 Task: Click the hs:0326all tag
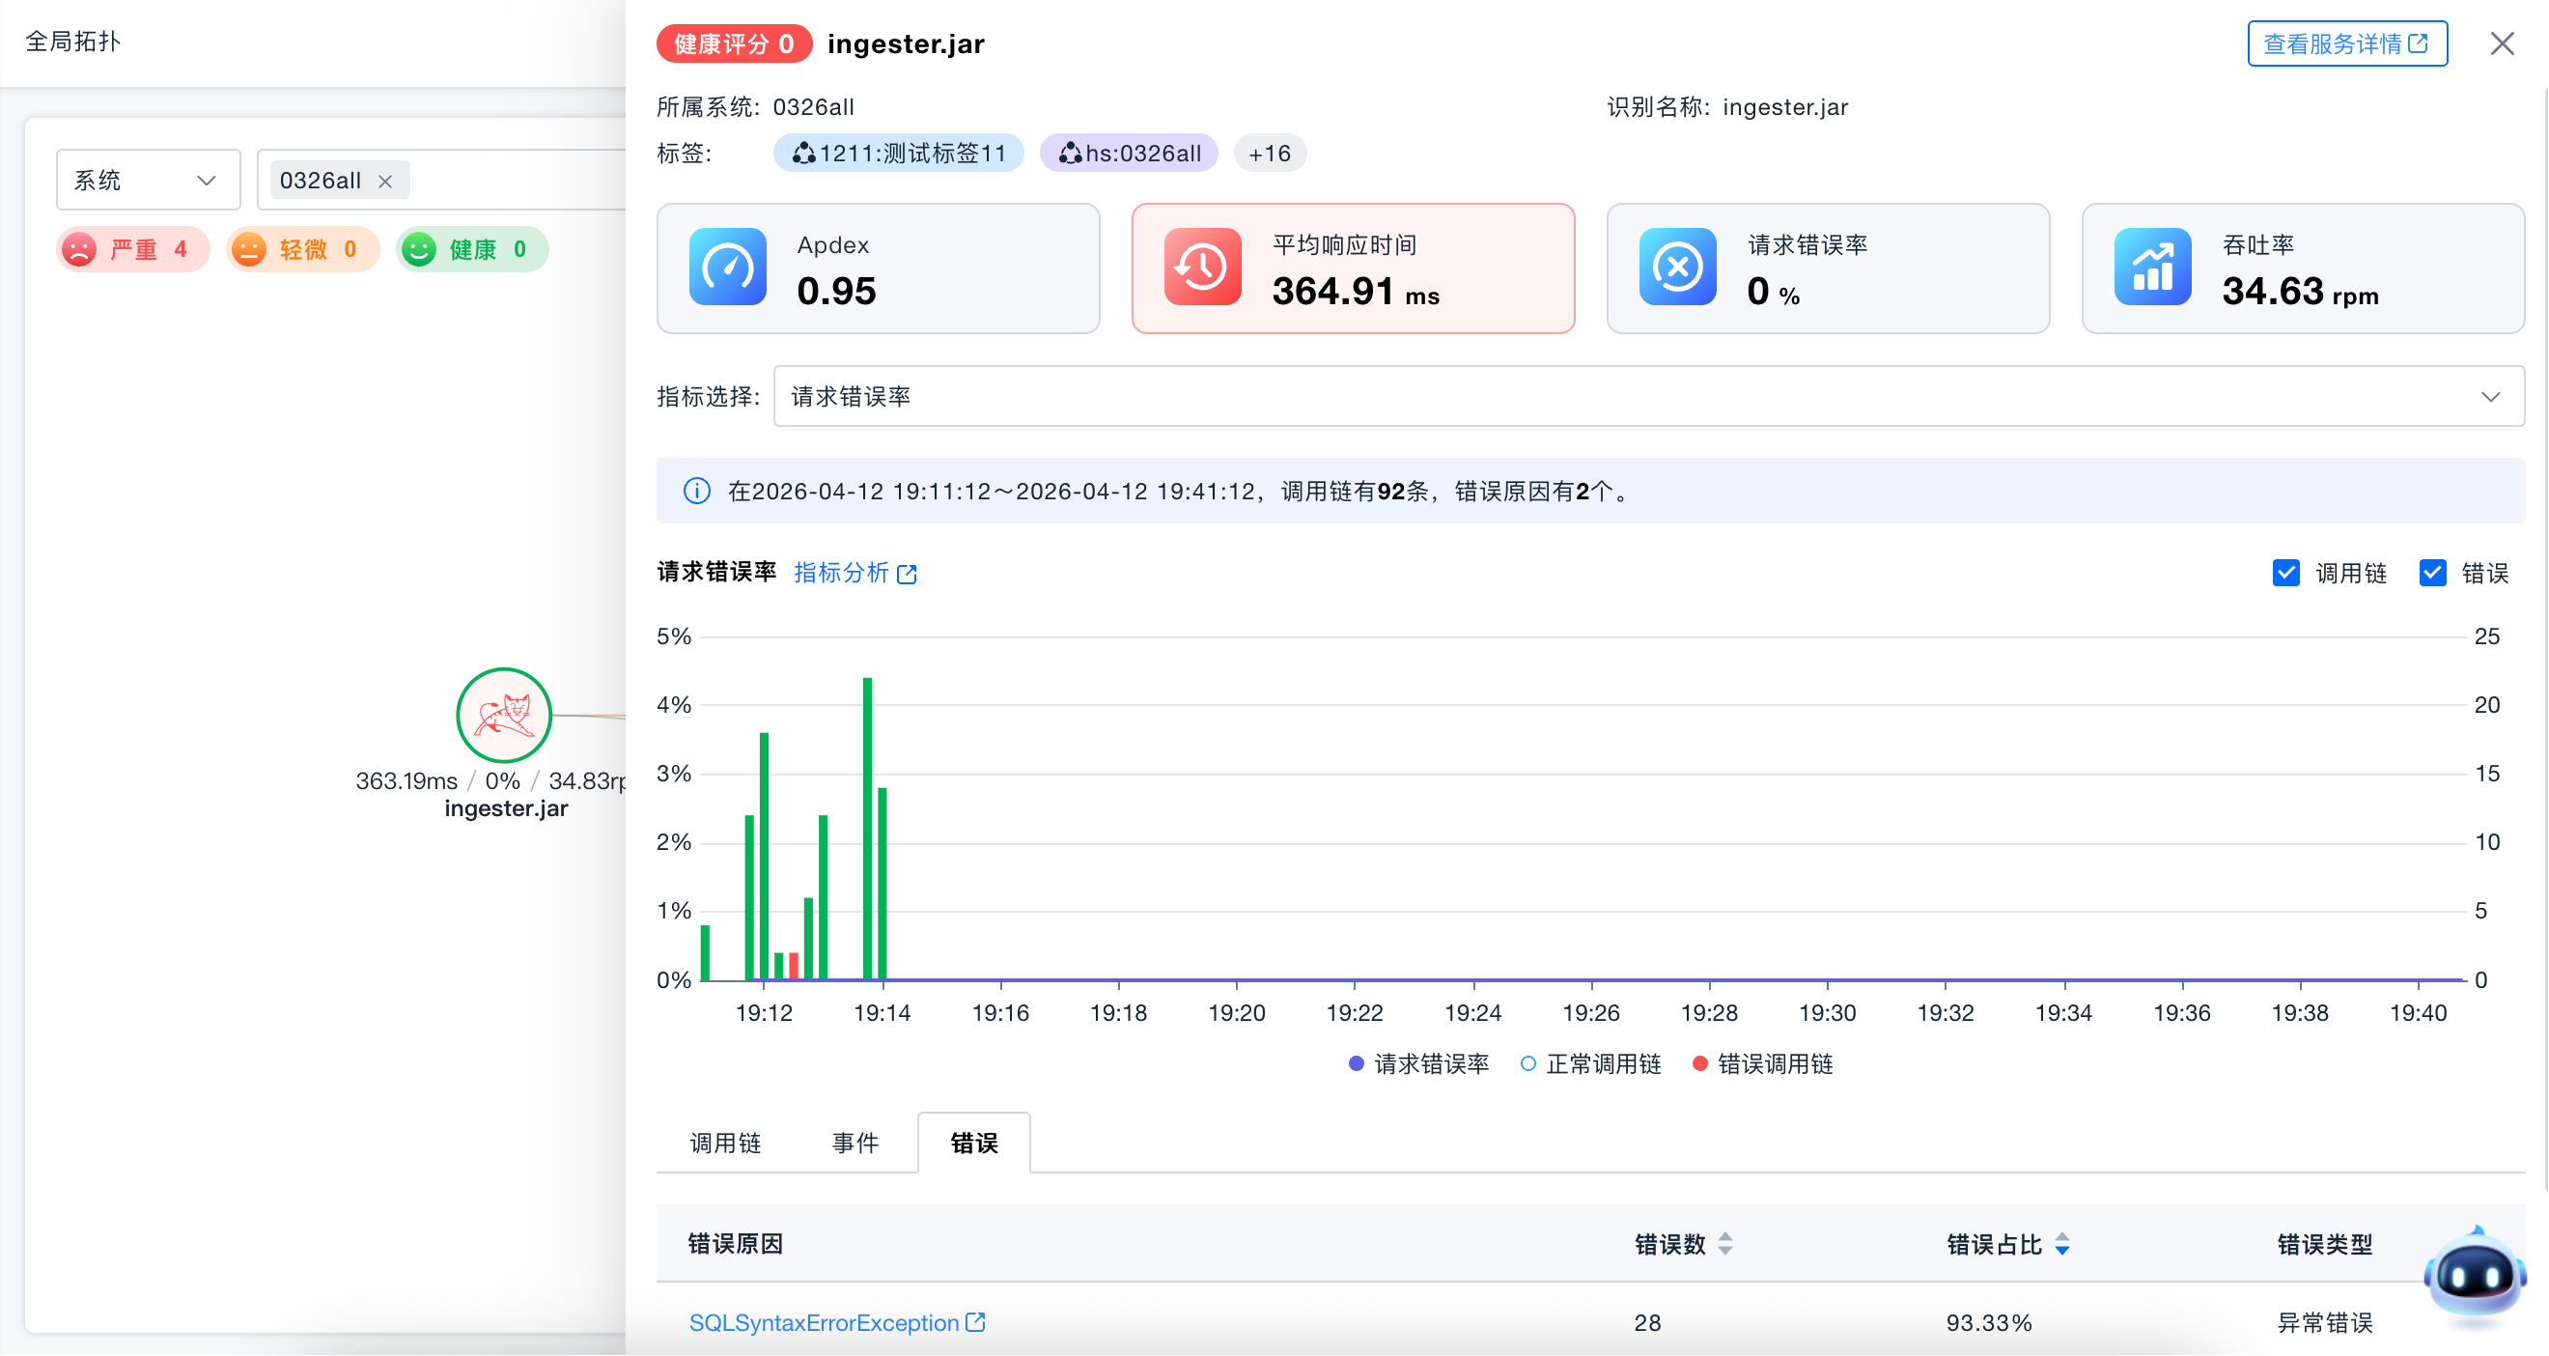click(x=1129, y=154)
